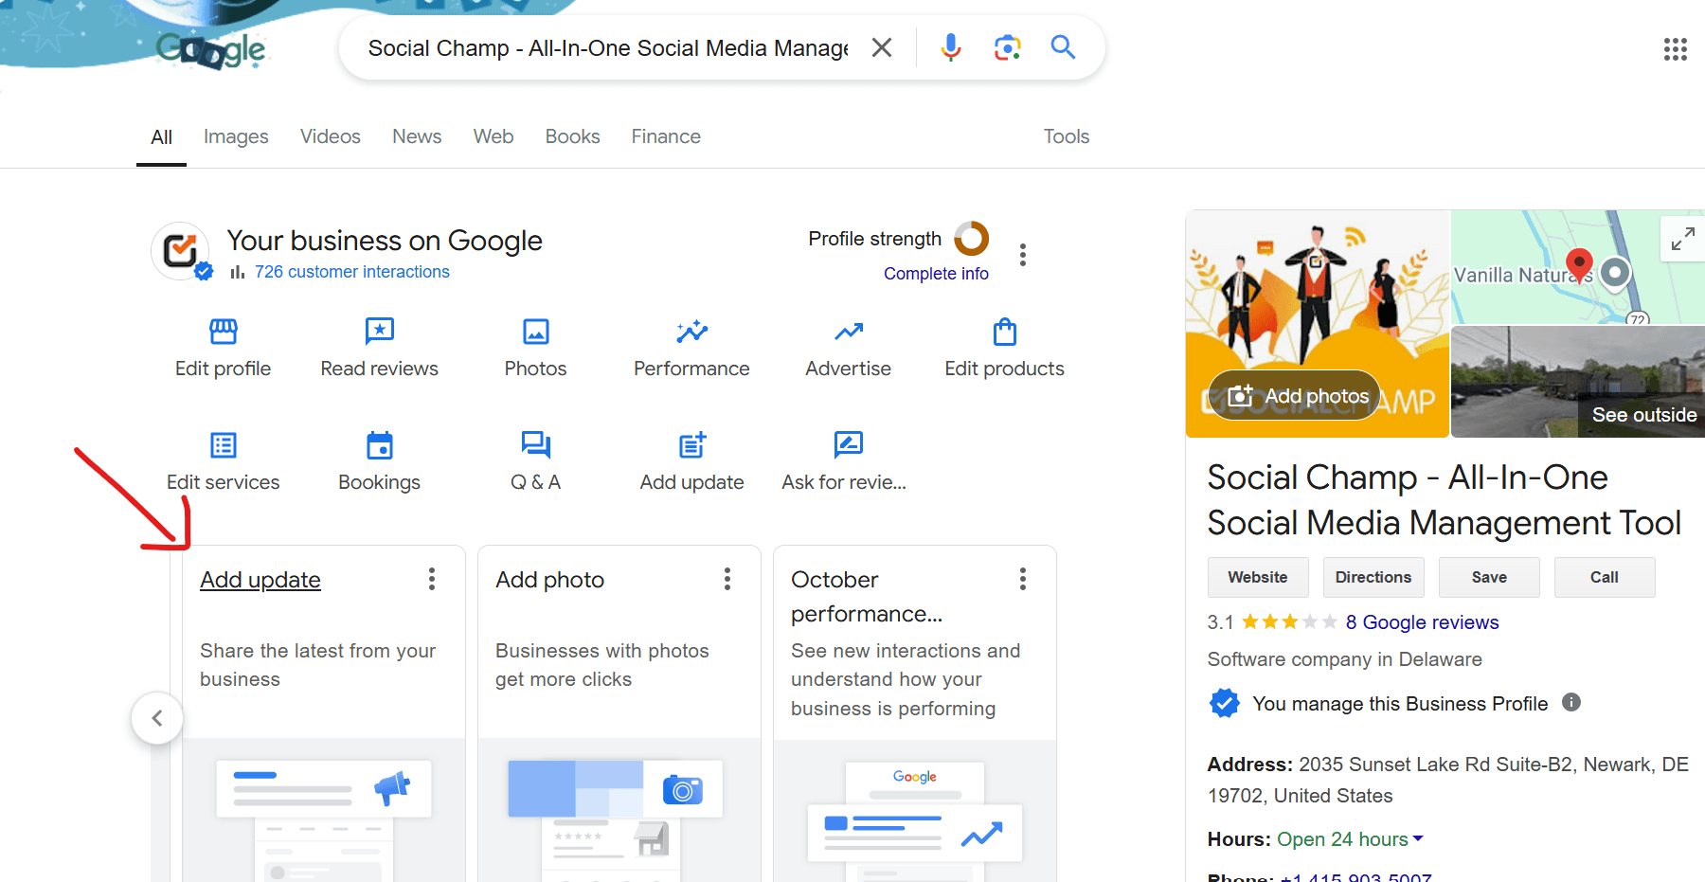Image resolution: width=1705 pixels, height=882 pixels.
Task: Open the Read reviews icon
Action: pyautogui.click(x=380, y=332)
